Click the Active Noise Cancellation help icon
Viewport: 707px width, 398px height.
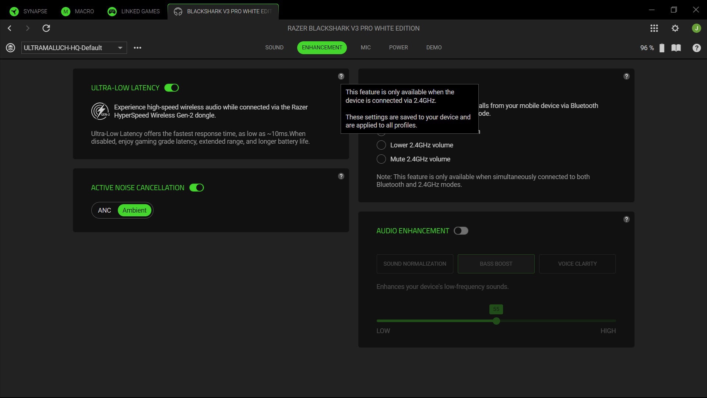point(341,176)
